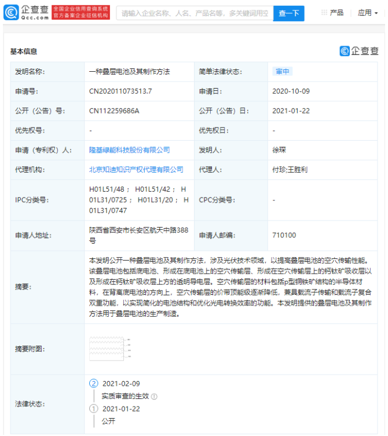Click the red official credit agency banner
Viewport: 388px width, 436px height.
[80, 13]
